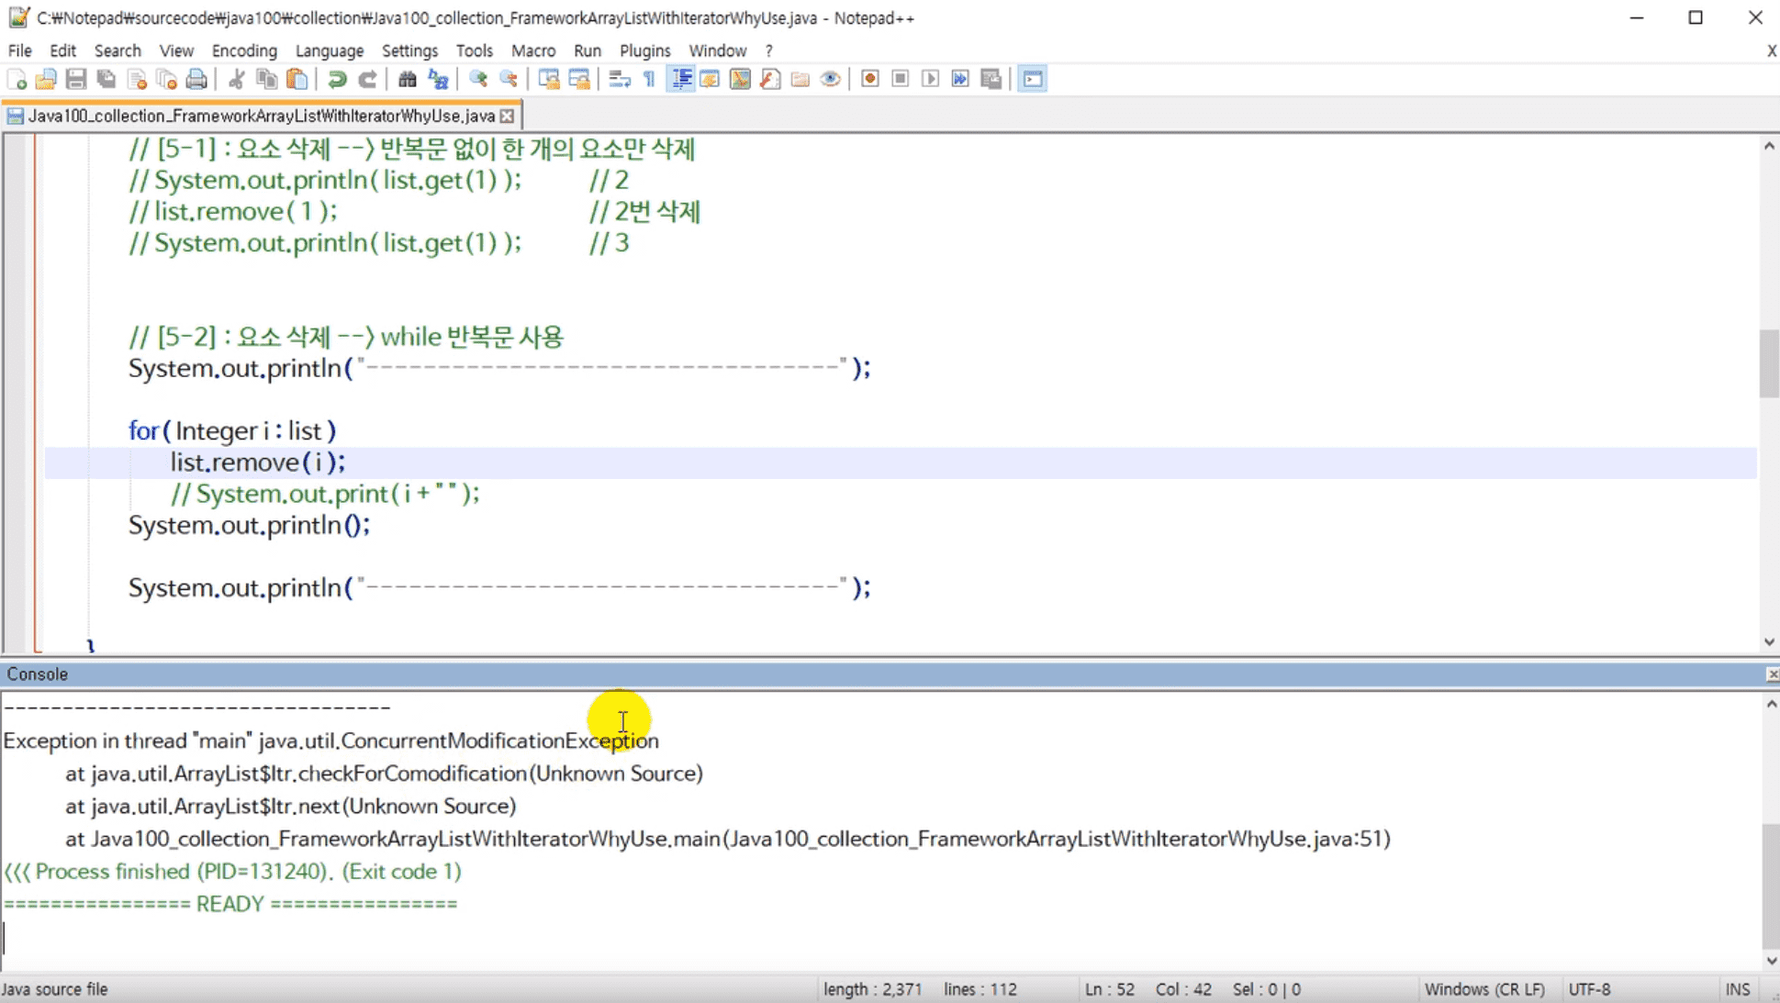
Task: Toggle the console panel toolbar button
Action: [x=1033, y=80]
